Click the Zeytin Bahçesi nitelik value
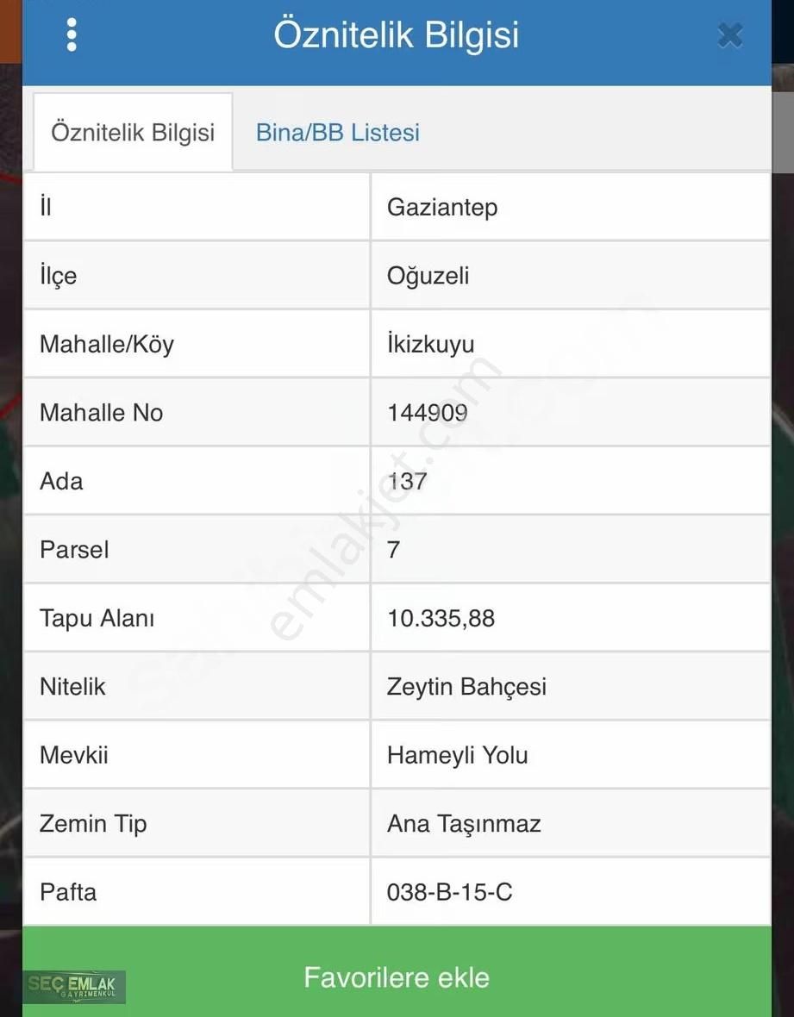Screen dimensions: 794x1017 (466, 687)
